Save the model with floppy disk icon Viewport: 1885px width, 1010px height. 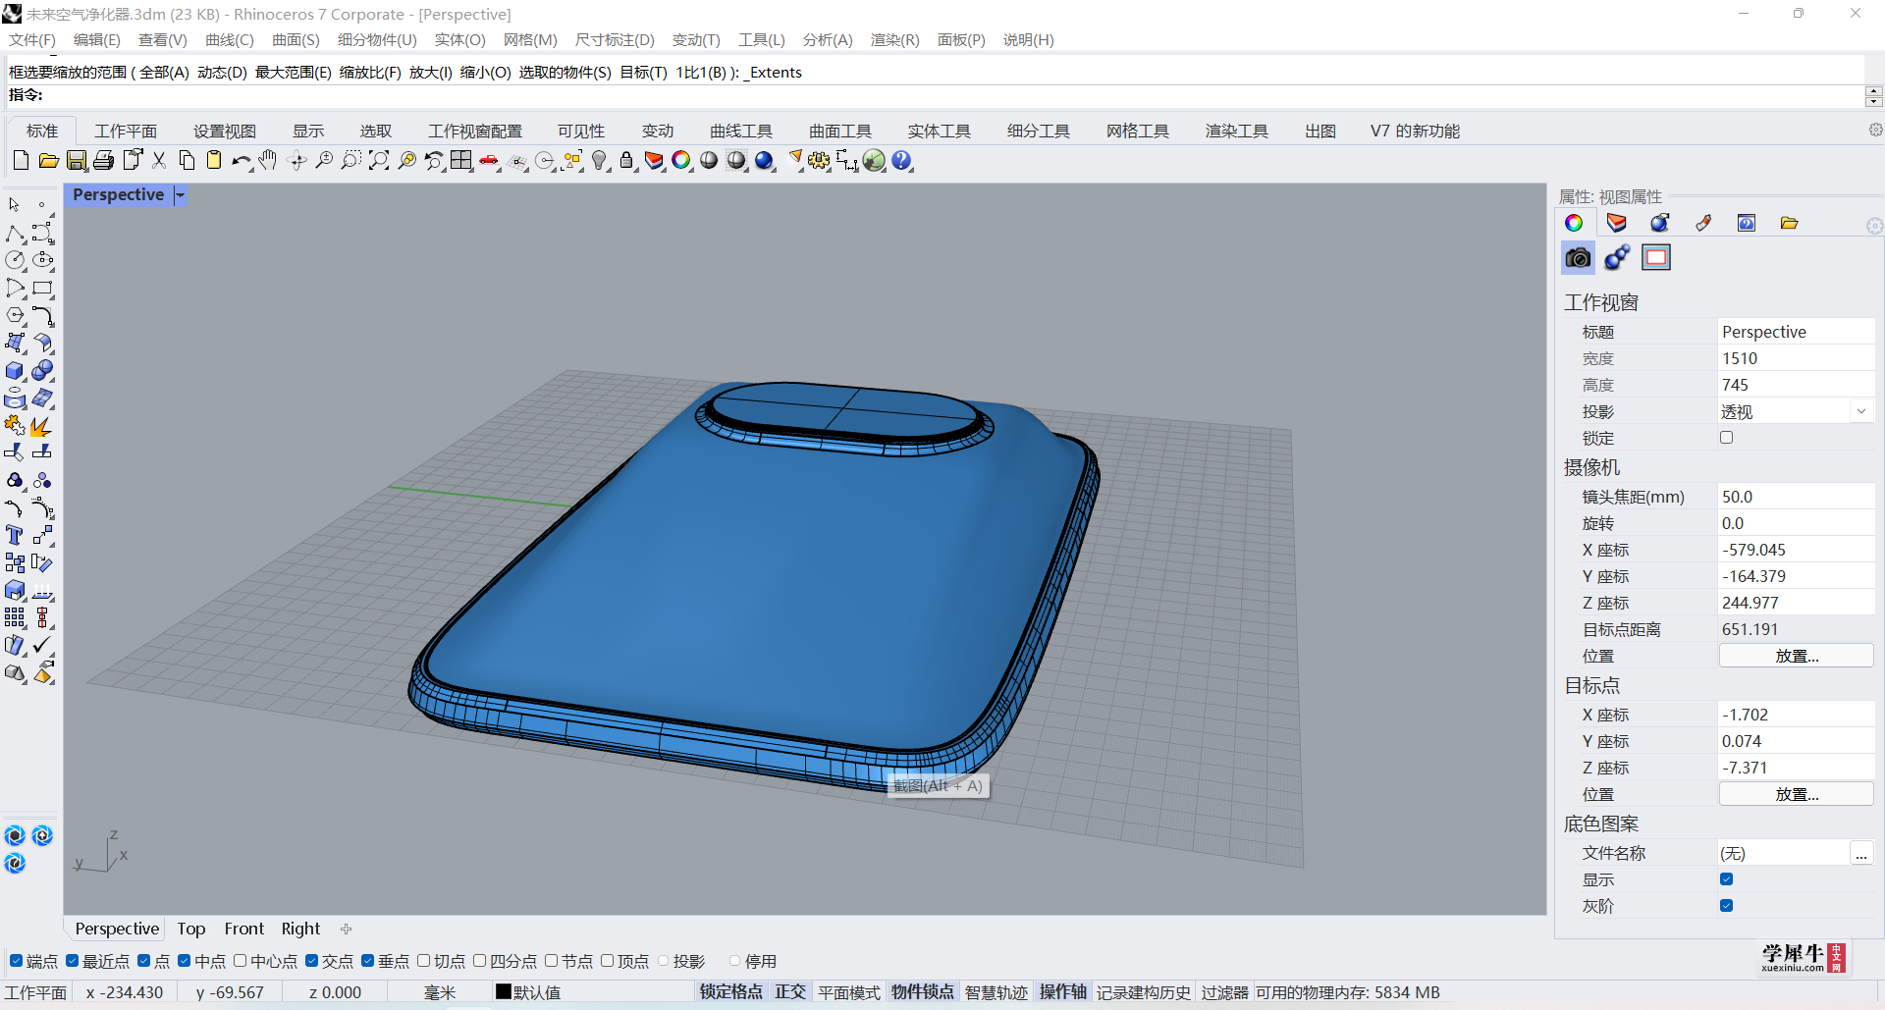[76, 160]
